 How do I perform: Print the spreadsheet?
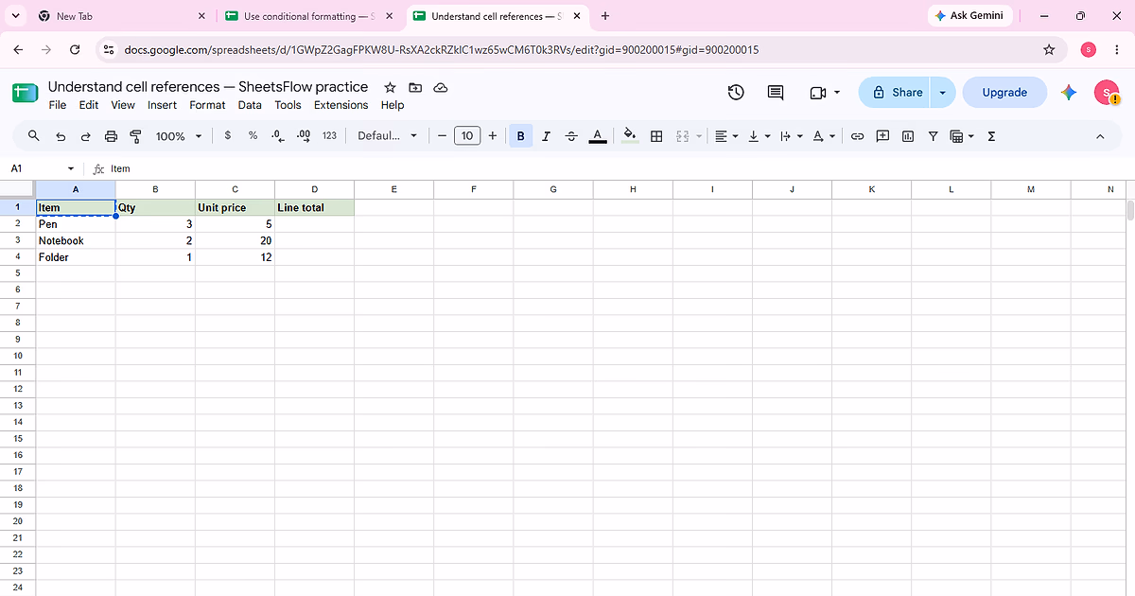[111, 136]
